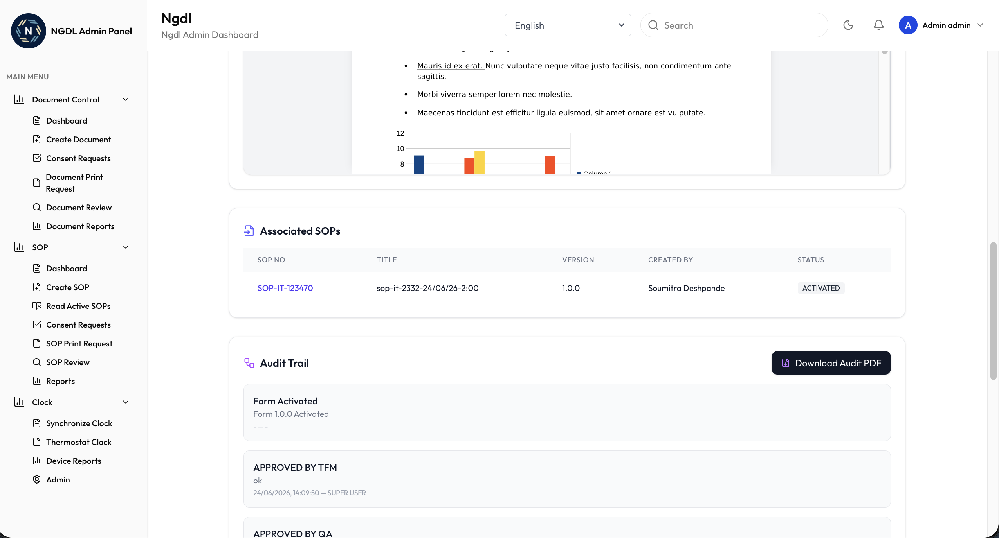The width and height of the screenshot is (999, 538).
Task: Click the Associated SOPs heading icon
Action: coord(249,231)
